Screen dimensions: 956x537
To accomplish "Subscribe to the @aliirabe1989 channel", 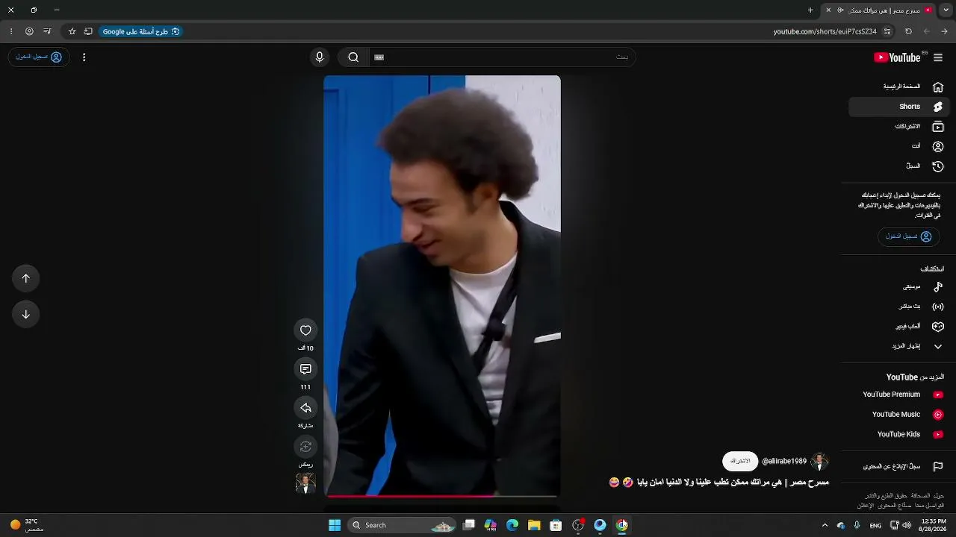I will tap(740, 461).
